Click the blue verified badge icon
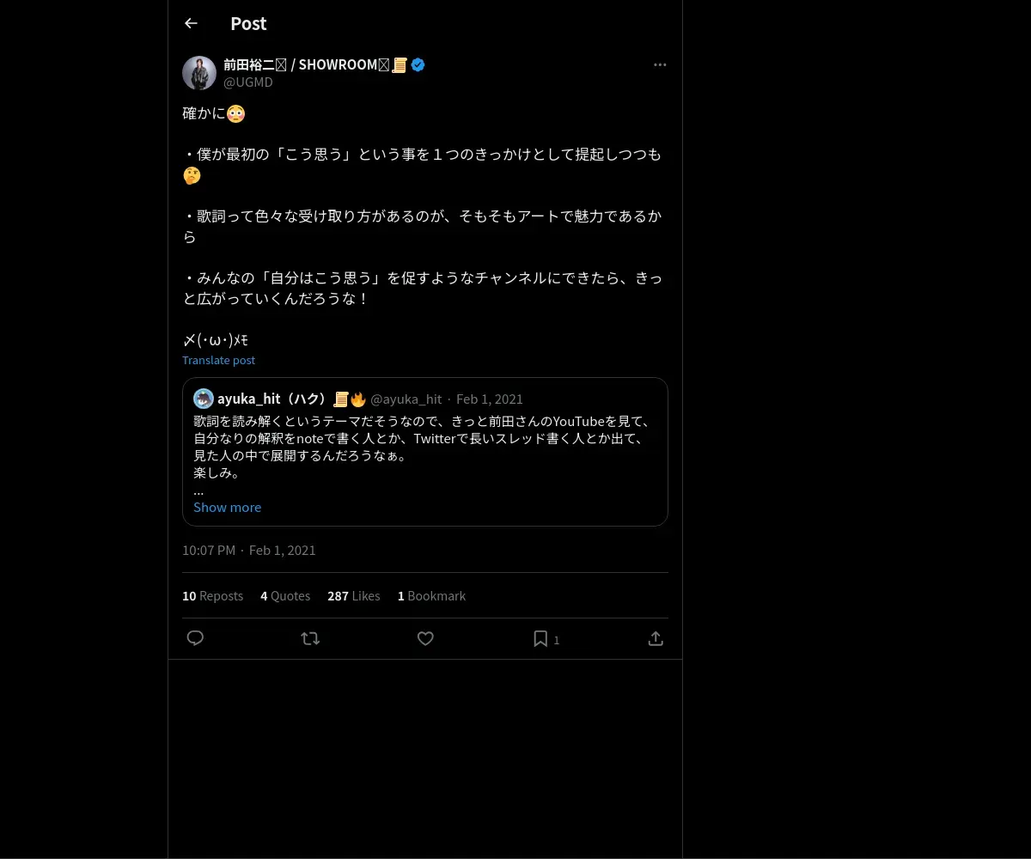The height and width of the screenshot is (859, 1031). 418,64
